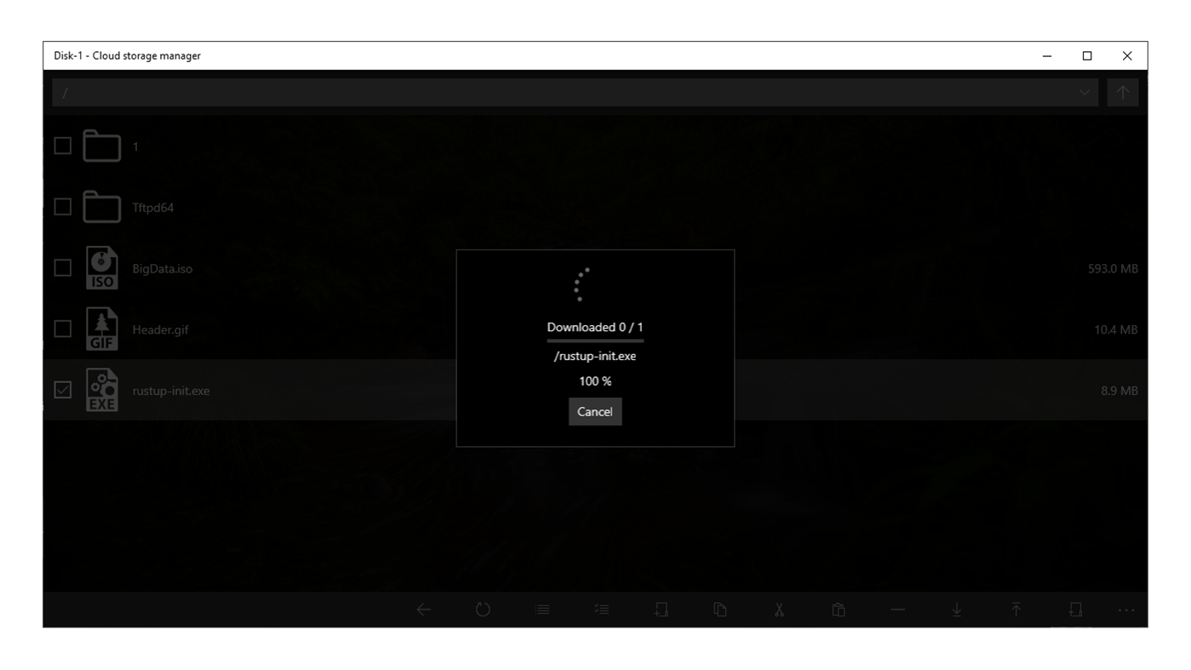1191x670 pixels.
Task: Click the rustup-init.exe file name in list
Action: [170, 391]
